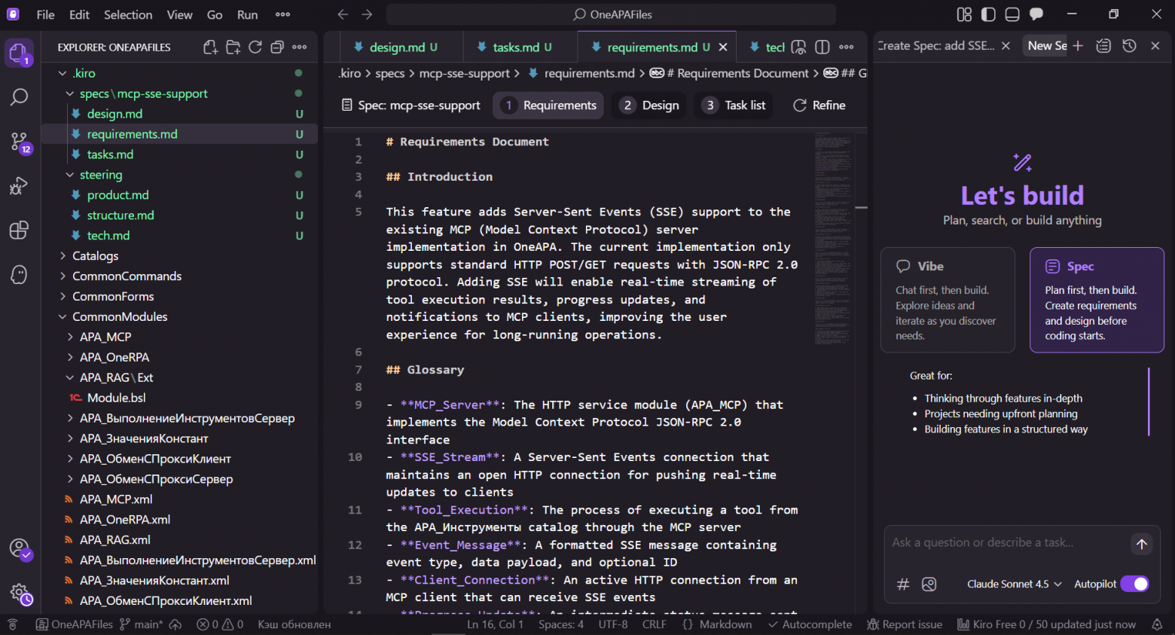The height and width of the screenshot is (635, 1175).
Task: Open the Run and Debug view
Action: click(20, 186)
